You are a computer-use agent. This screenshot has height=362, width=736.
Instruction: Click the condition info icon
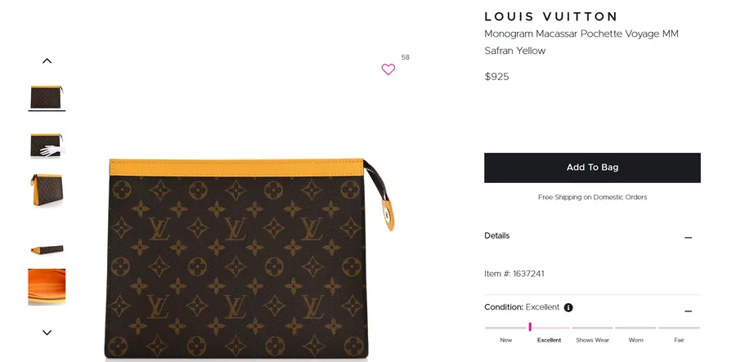point(568,307)
